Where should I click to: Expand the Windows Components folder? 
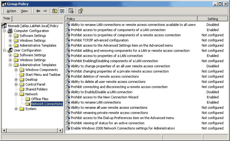16,70
